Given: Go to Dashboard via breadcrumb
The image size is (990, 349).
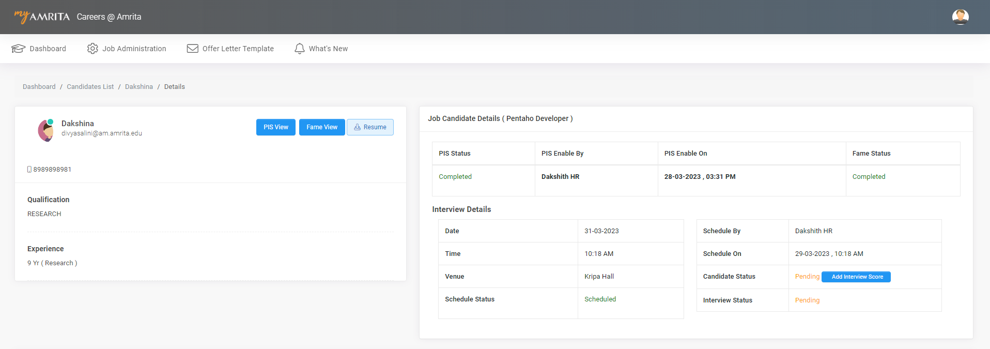Looking at the screenshot, I should pos(39,87).
